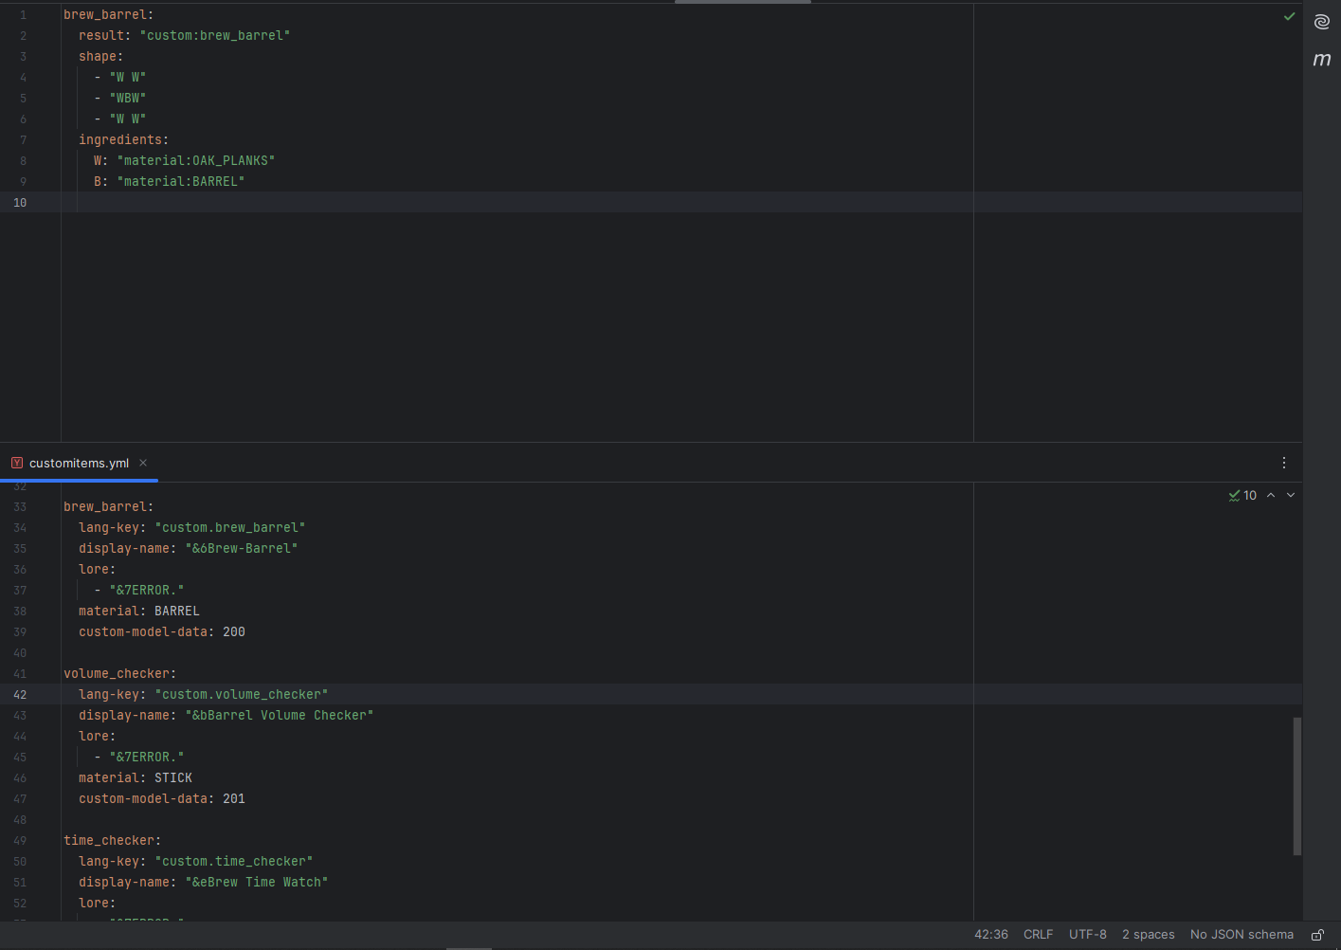The height and width of the screenshot is (950, 1341).
Task: Click the 'No JSON schema' status link
Action: click(1241, 934)
